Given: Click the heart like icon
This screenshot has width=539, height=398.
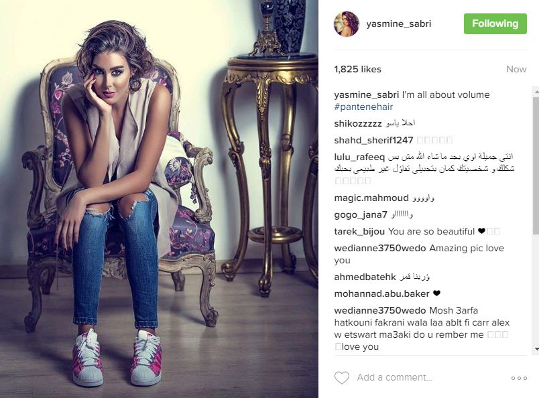Looking at the screenshot, I should (x=342, y=378).
